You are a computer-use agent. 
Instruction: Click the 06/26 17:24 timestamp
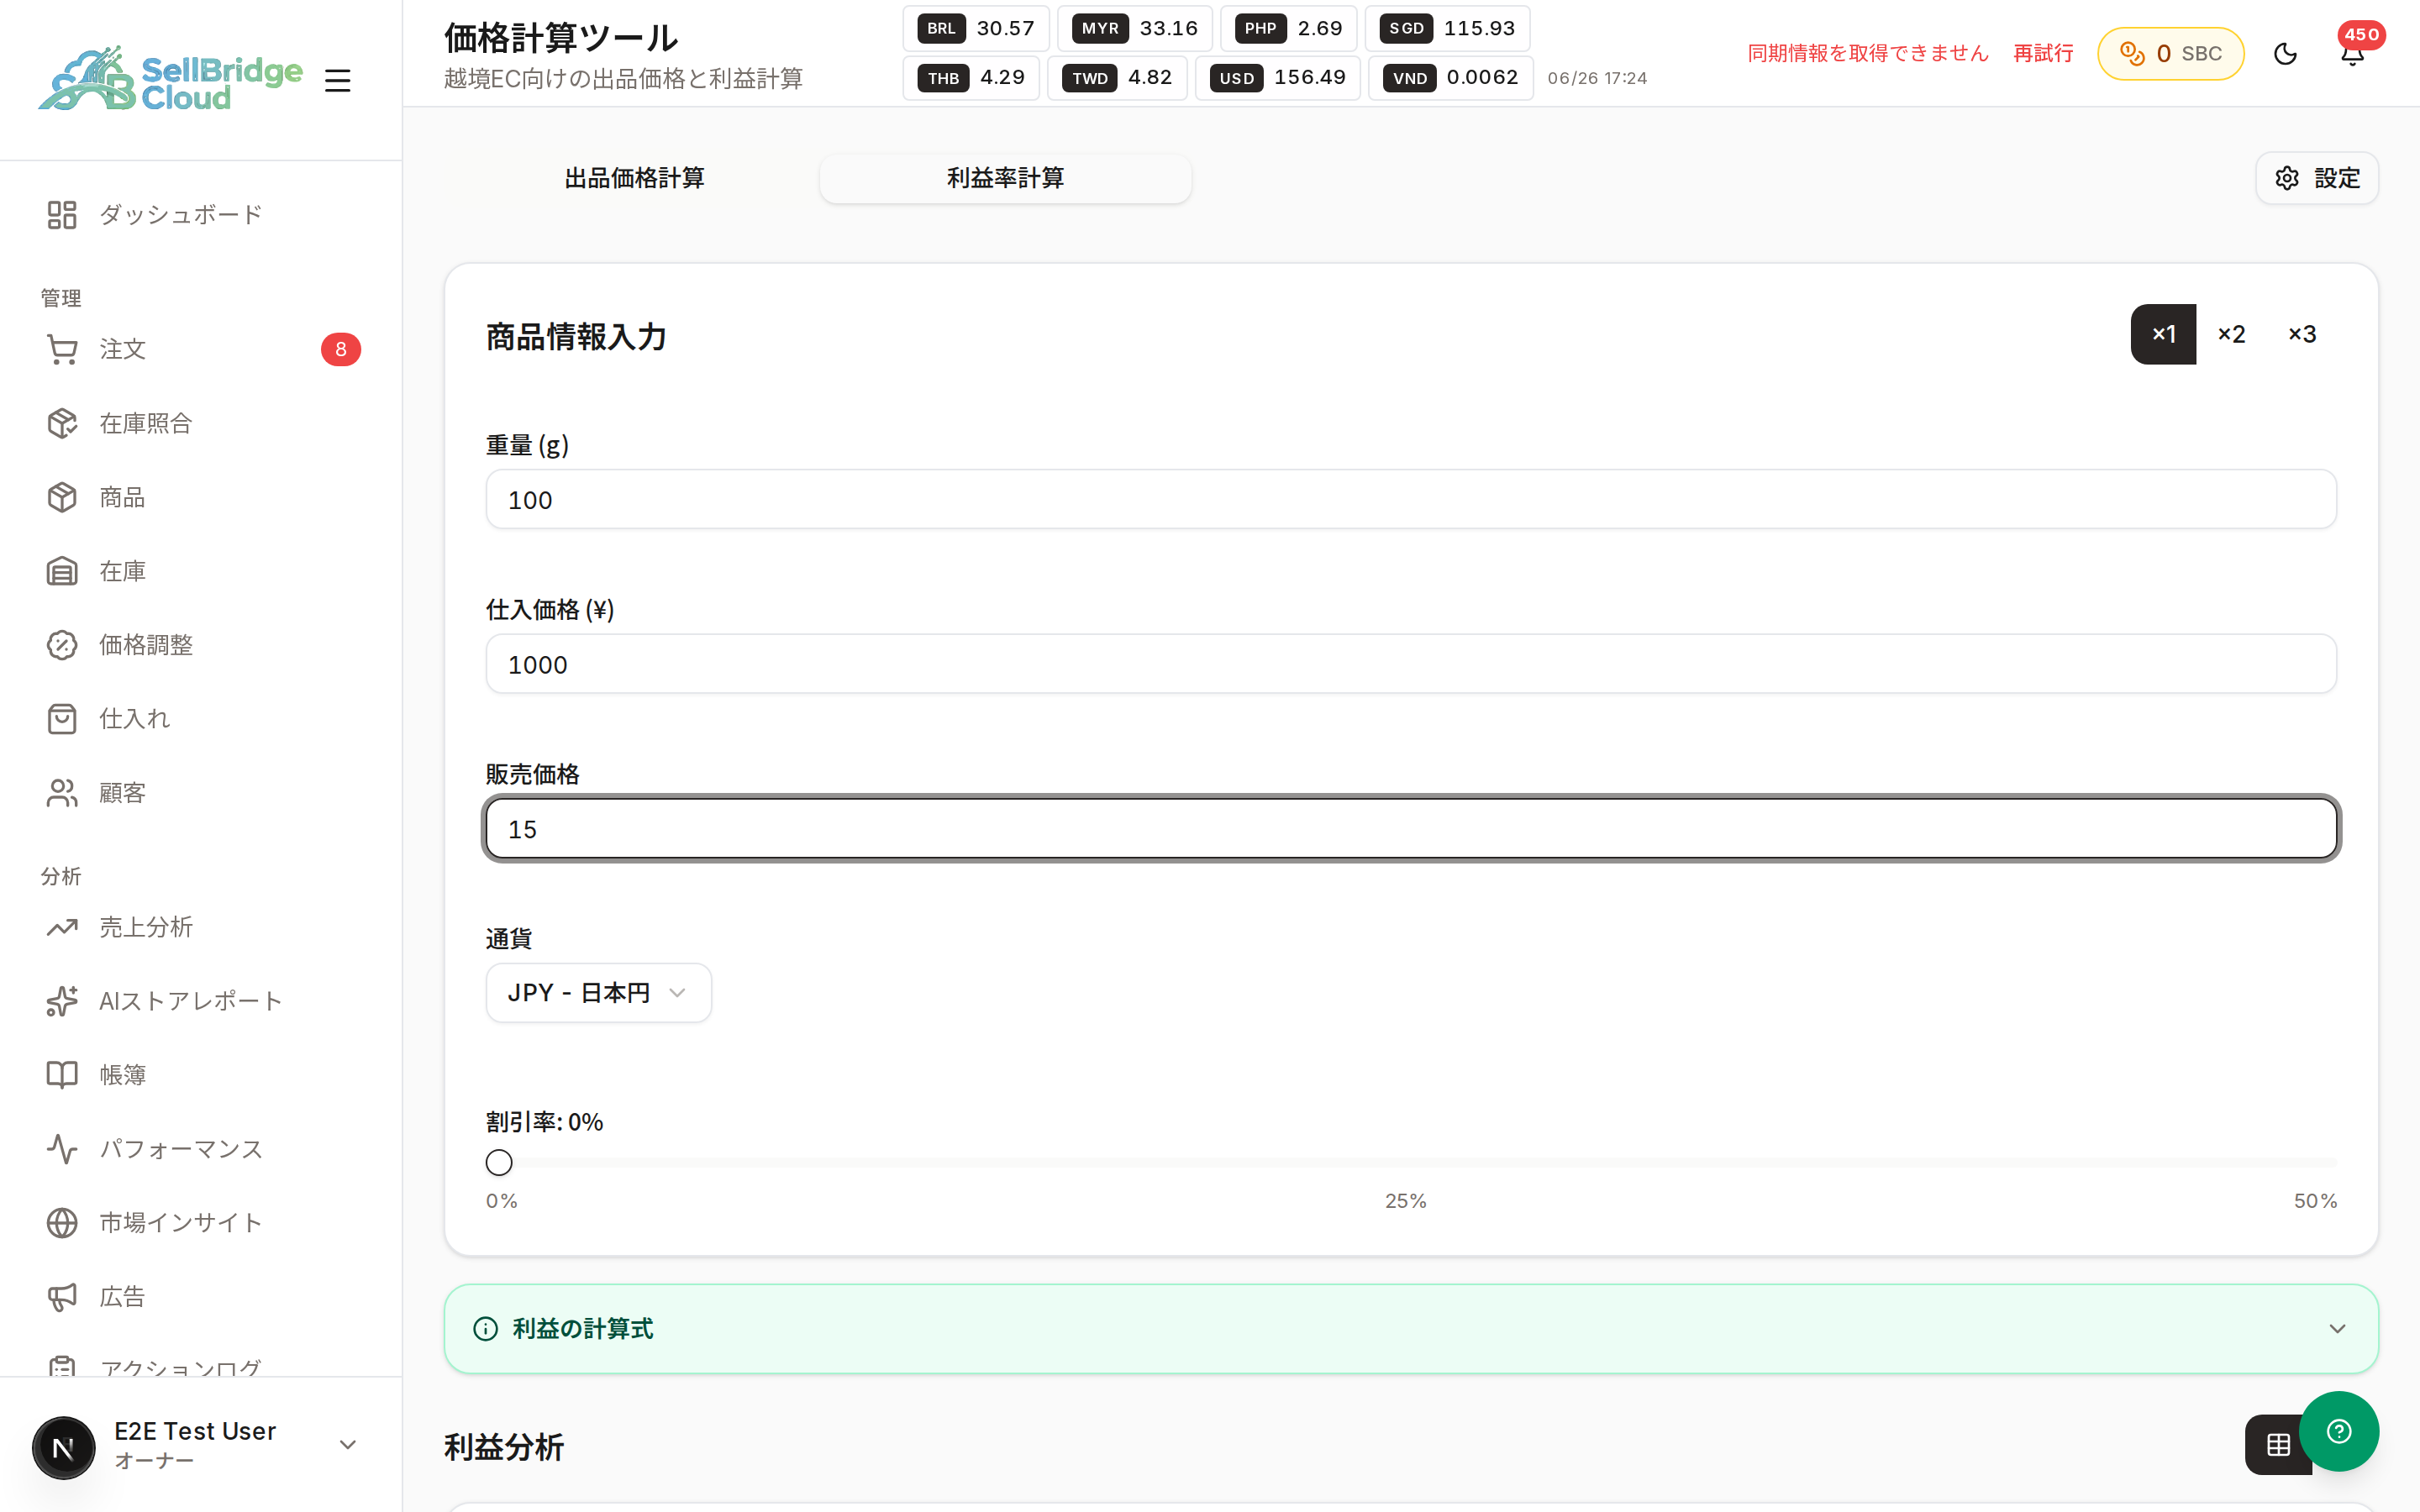(1597, 78)
